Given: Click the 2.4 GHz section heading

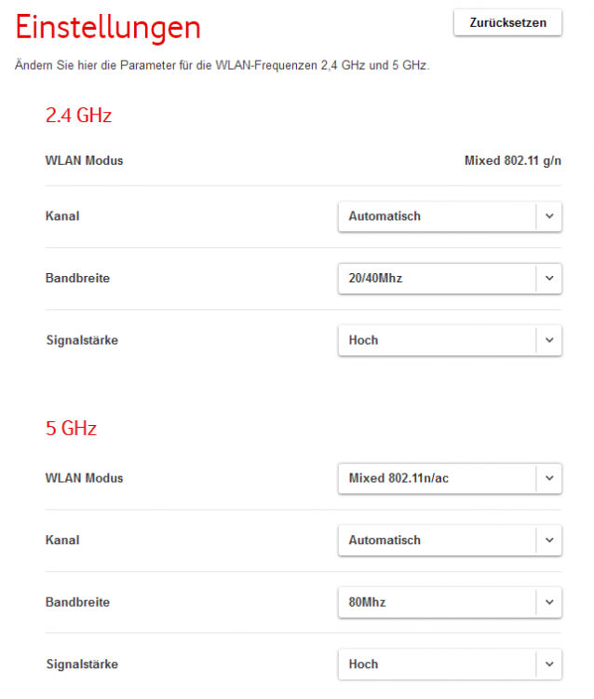Looking at the screenshot, I should (78, 116).
